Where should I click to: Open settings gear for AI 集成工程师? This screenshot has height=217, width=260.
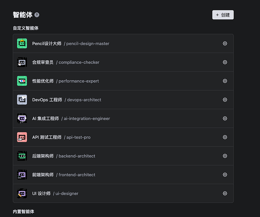(x=225, y=118)
